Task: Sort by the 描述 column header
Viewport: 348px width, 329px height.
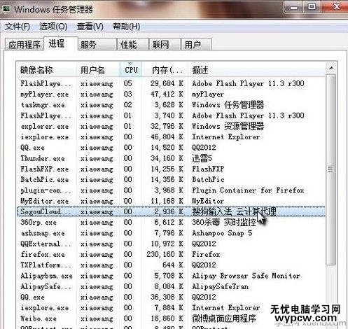Action: click(256, 70)
